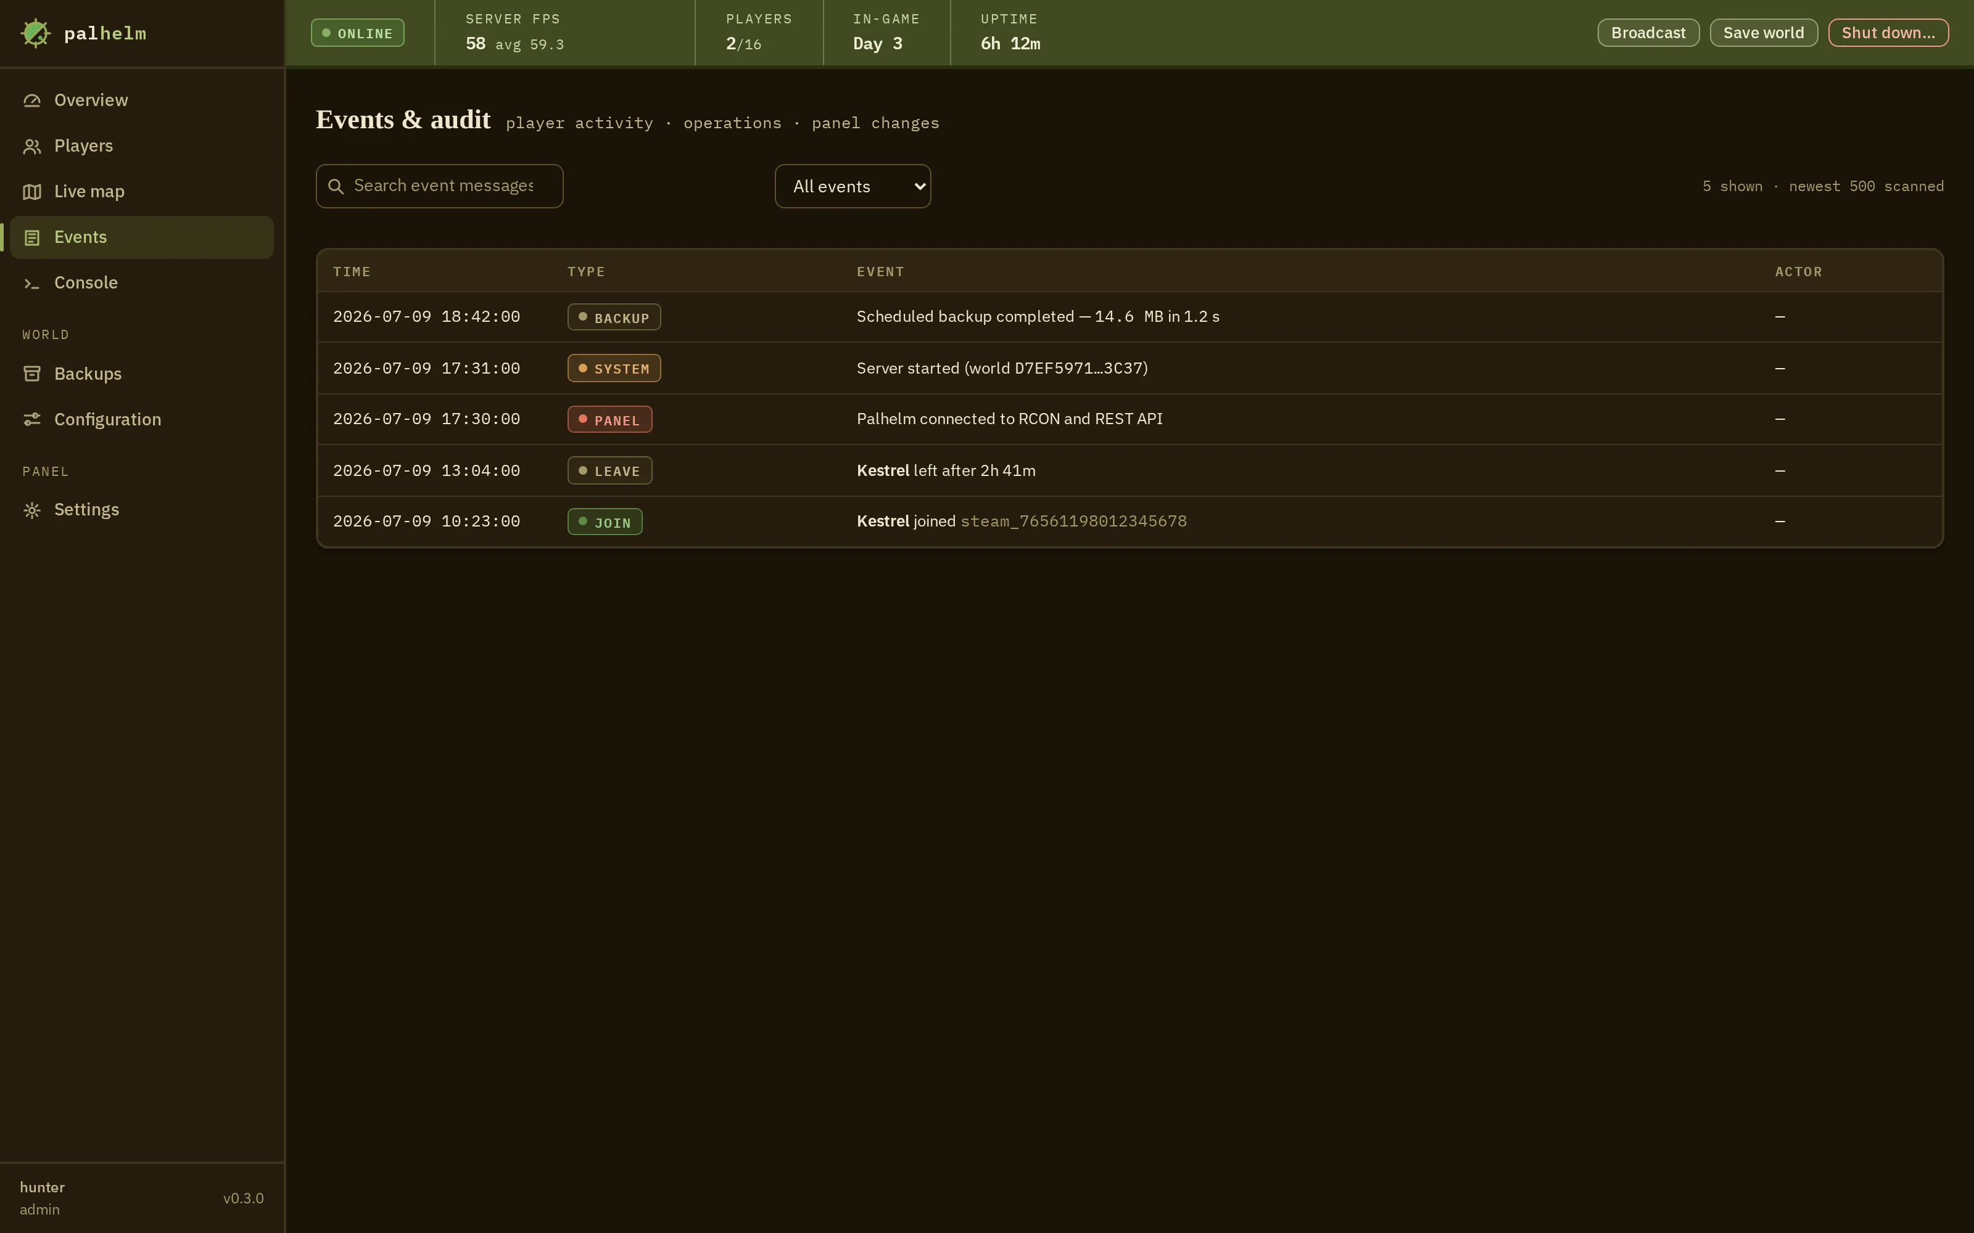Click the PANEL type badge
The image size is (1974, 1233).
pos(609,420)
